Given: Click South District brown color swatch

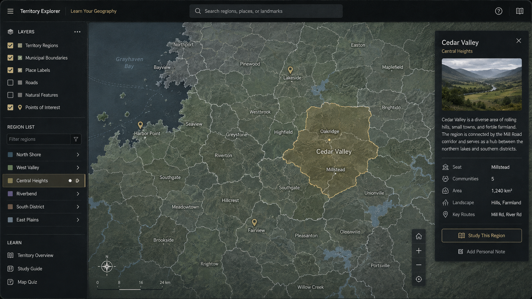Looking at the screenshot, I should (x=10, y=207).
